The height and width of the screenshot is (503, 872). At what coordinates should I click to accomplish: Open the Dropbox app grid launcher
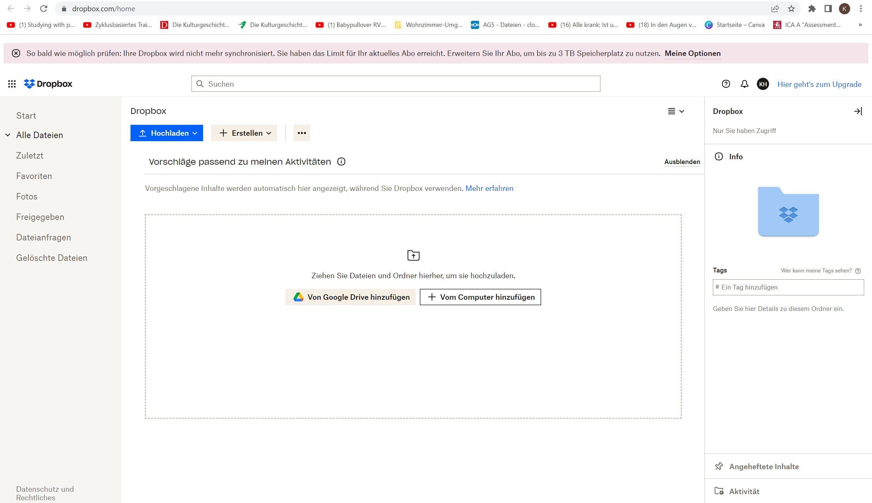pos(12,84)
